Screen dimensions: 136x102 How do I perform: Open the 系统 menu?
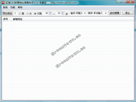(5, 7)
